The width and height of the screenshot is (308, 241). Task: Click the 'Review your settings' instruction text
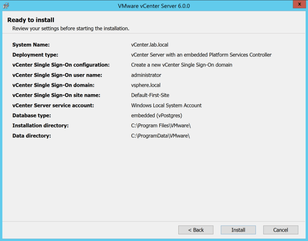coord(70,29)
